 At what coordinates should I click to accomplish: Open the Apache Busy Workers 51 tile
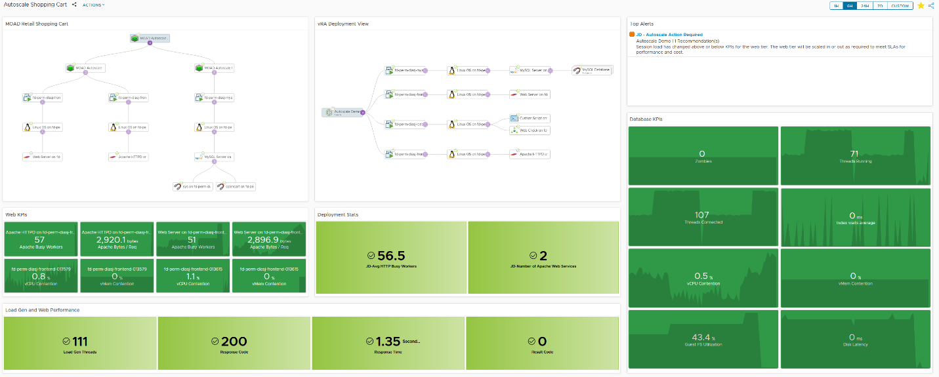[x=193, y=239]
